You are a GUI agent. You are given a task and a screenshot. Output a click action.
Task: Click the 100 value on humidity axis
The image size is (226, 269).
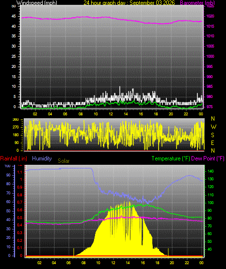(7, 166)
